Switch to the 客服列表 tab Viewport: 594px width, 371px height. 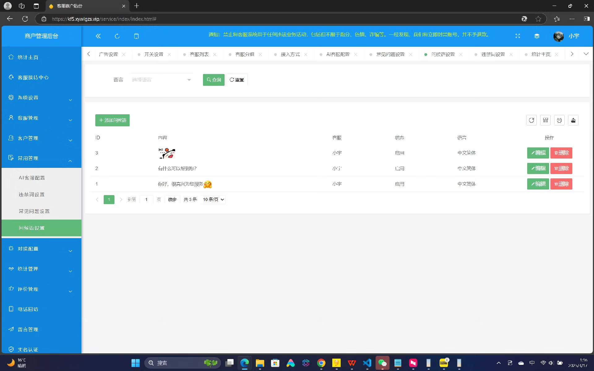[199, 55]
